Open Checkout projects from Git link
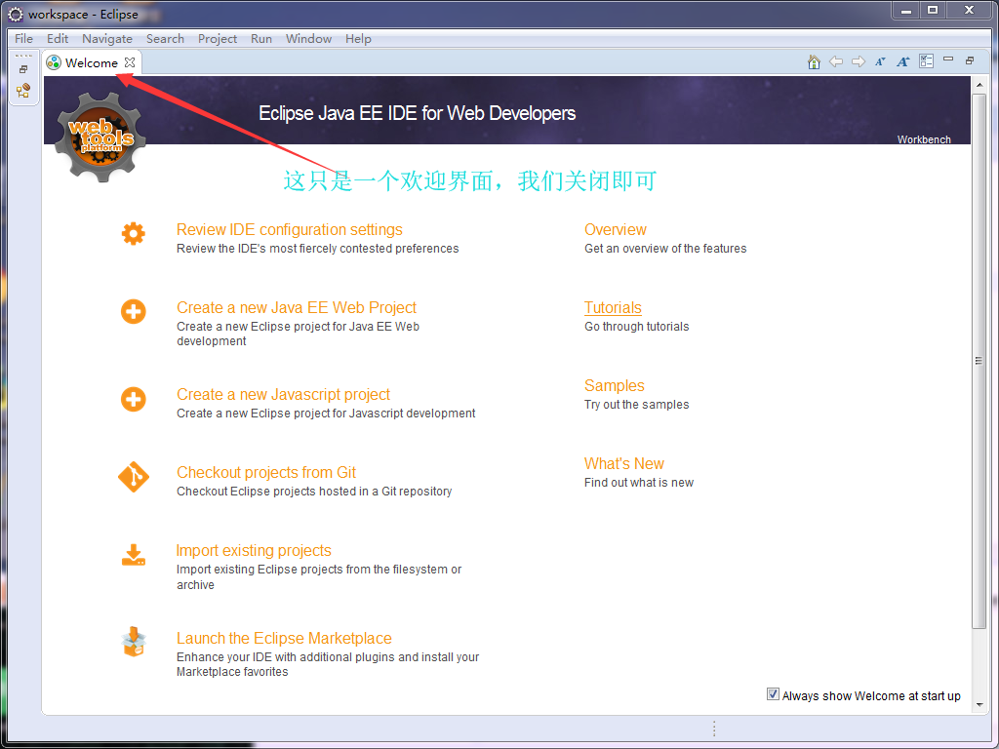The image size is (999, 749). (265, 473)
